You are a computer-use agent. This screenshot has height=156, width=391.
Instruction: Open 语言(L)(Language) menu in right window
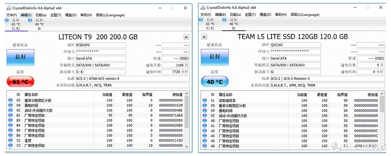click(305, 15)
